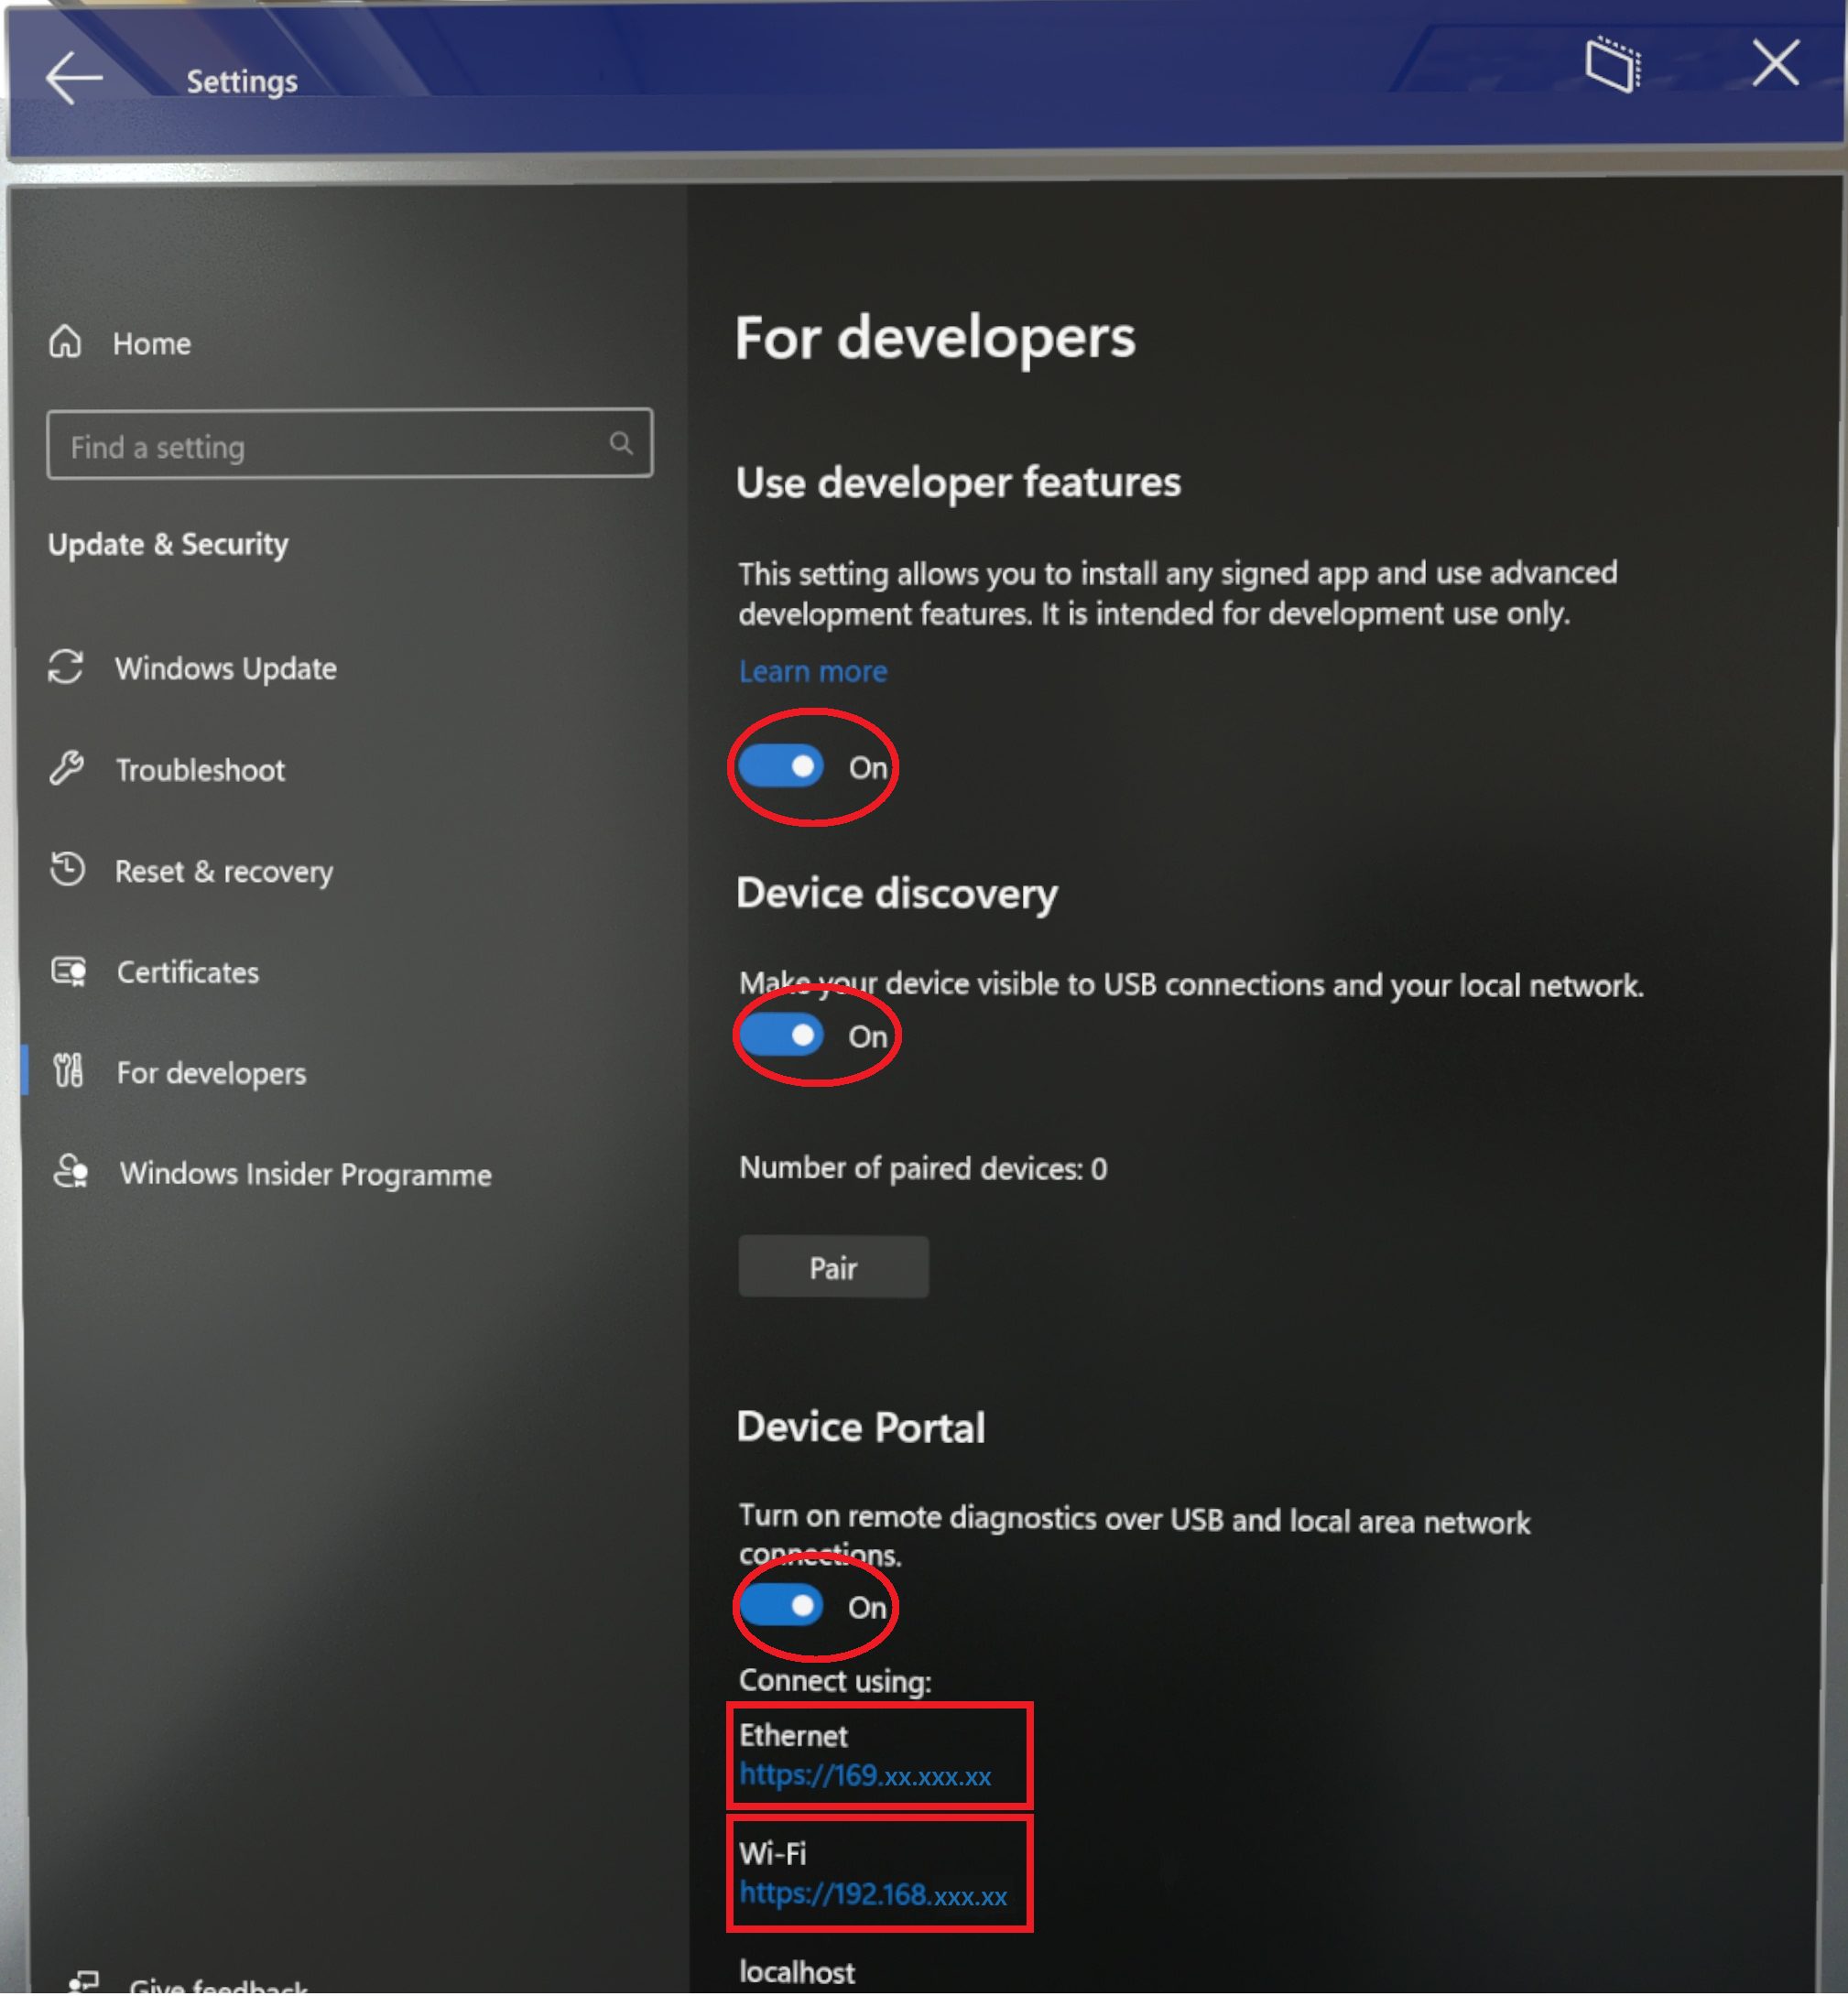Focus the Find a setting search box
This screenshot has height=1996, width=1848.
pyautogui.click(x=330, y=445)
